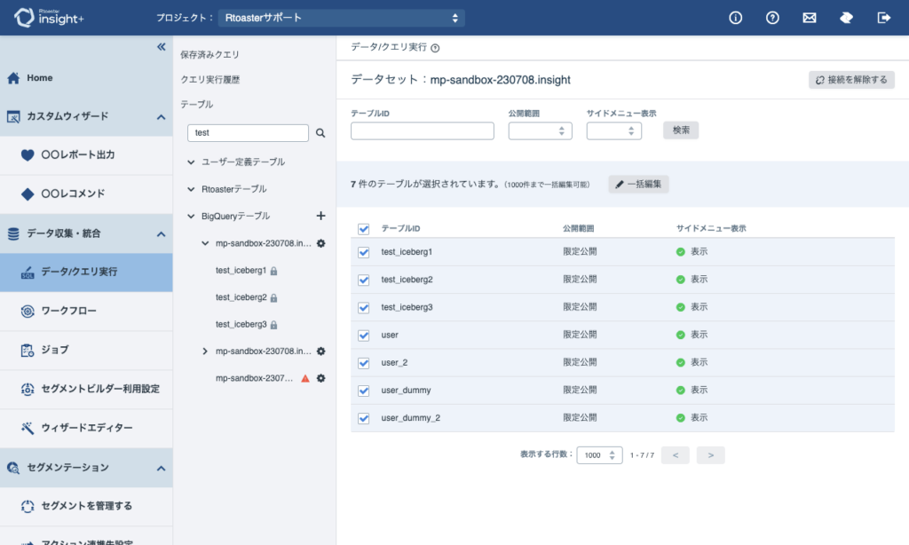Collapse the left sidebar with double chevron
The image size is (909, 545).
[x=161, y=47]
